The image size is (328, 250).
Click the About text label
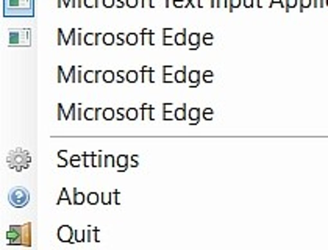pyautogui.click(x=89, y=196)
